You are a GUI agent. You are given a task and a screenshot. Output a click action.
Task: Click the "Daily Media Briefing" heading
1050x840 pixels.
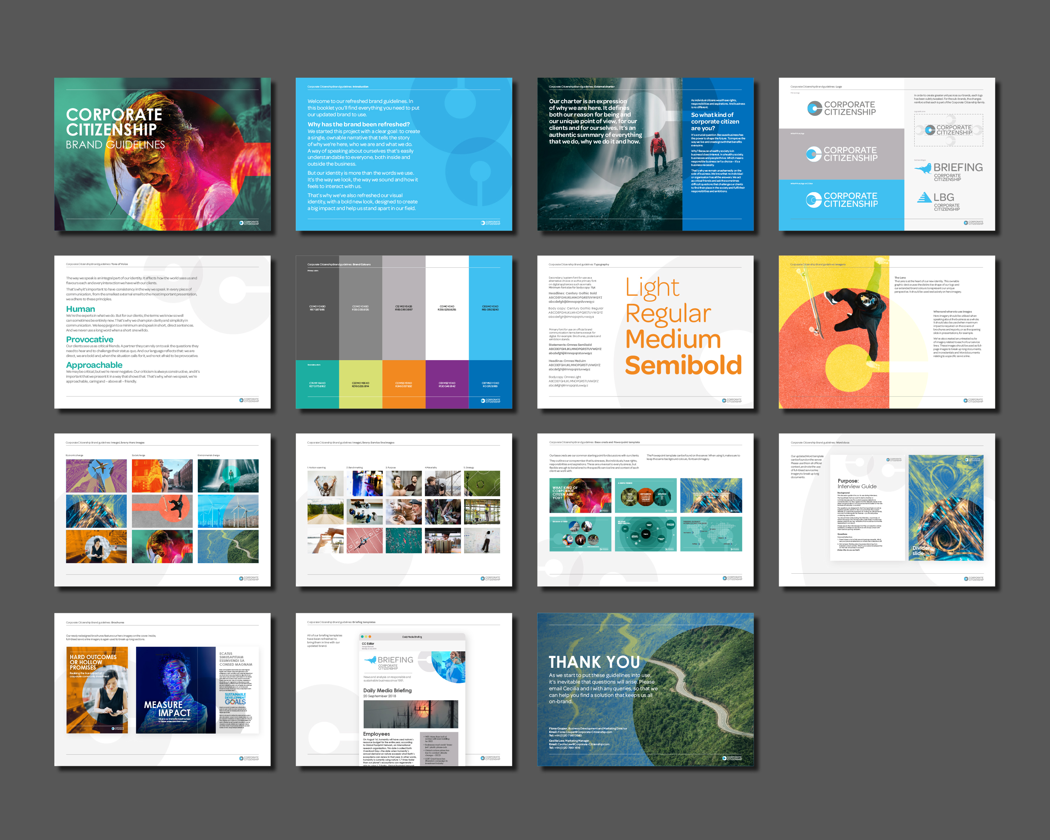click(387, 691)
